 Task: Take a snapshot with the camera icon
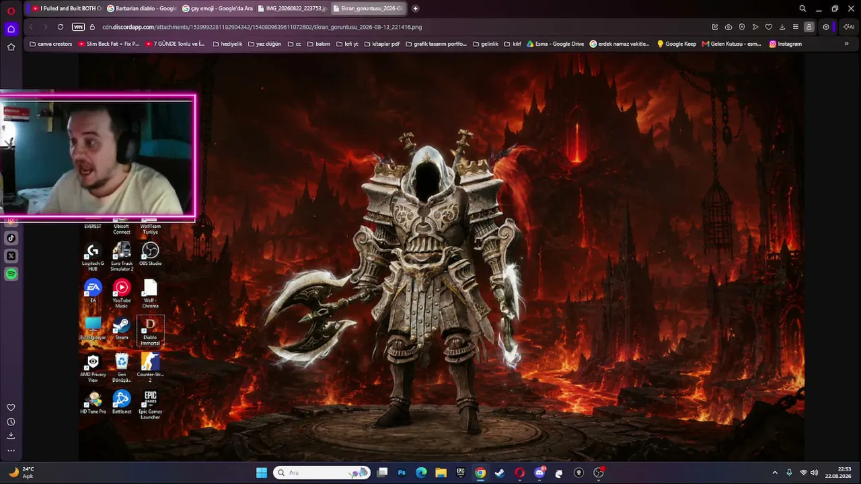click(x=728, y=27)
